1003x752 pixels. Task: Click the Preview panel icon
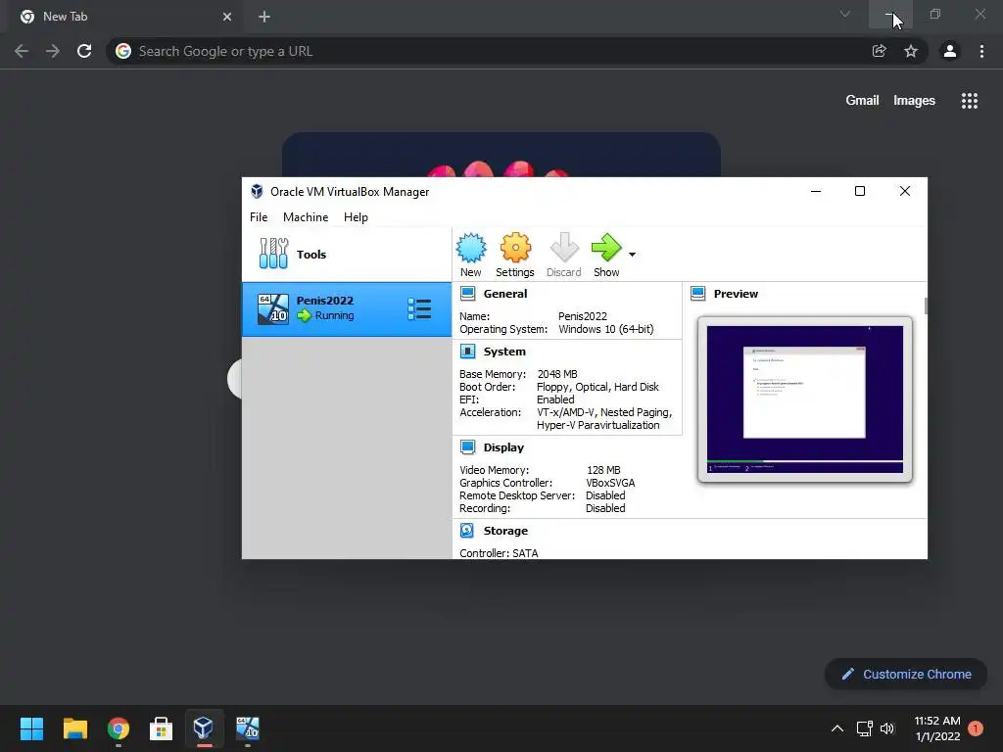(x=697, y=294)
